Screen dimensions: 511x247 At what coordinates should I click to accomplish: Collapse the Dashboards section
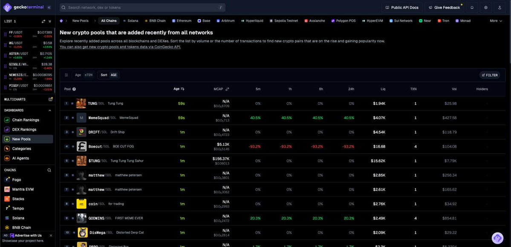coord(50,111)
